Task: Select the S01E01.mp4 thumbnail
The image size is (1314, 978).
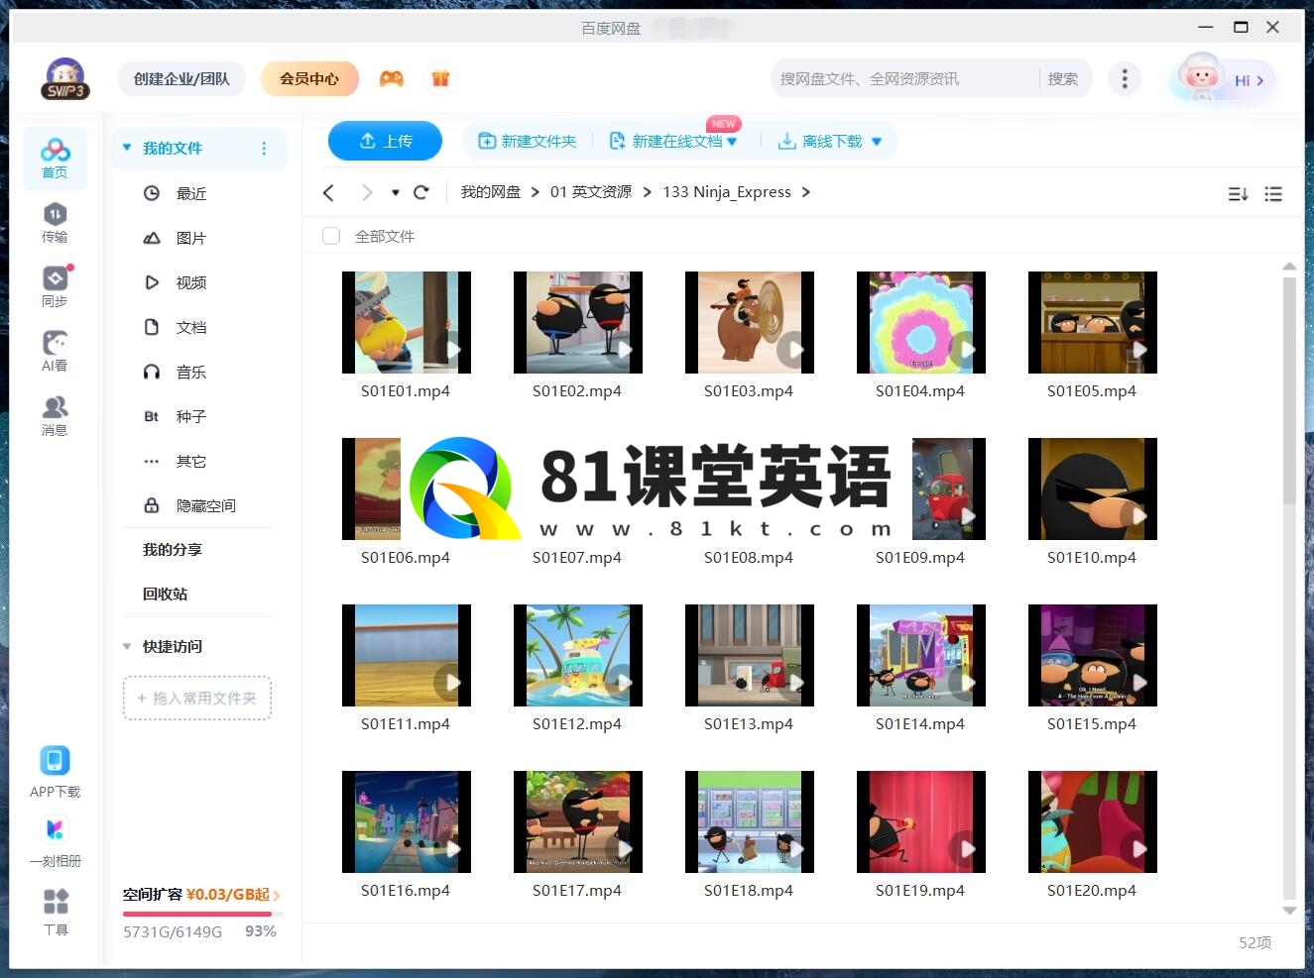Action: click(407, 322)
